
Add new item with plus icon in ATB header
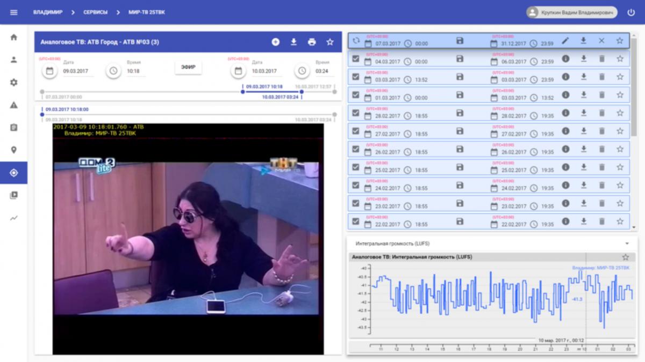[x=275, y=42]
